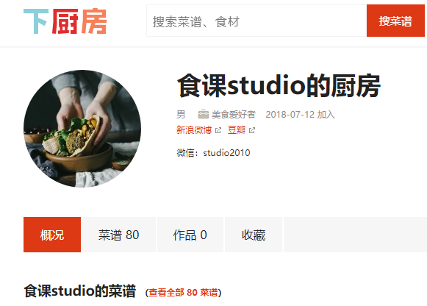This screenshot has height=306, width=427.
Task: Go to the 收藏 tab
Action: [x=254, y=235]
